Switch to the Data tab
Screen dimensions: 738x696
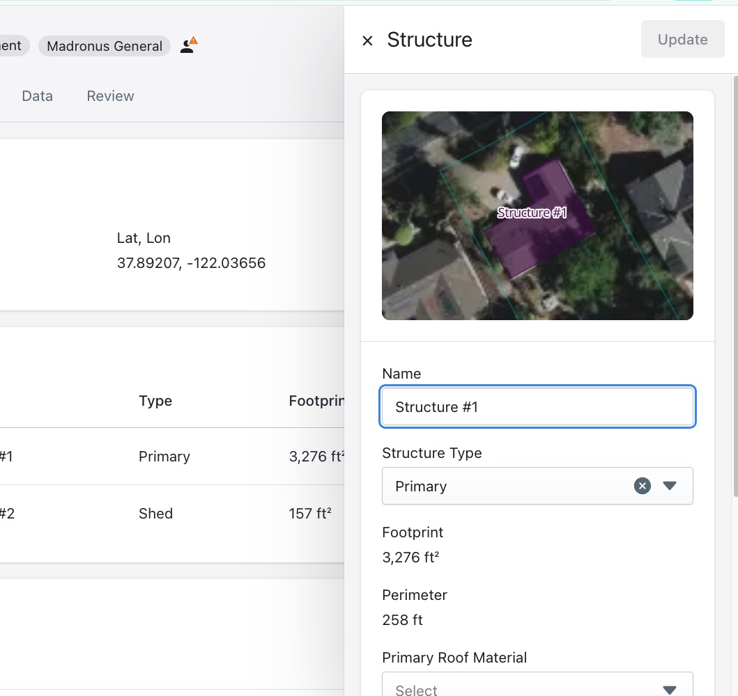tap(37, 96)
